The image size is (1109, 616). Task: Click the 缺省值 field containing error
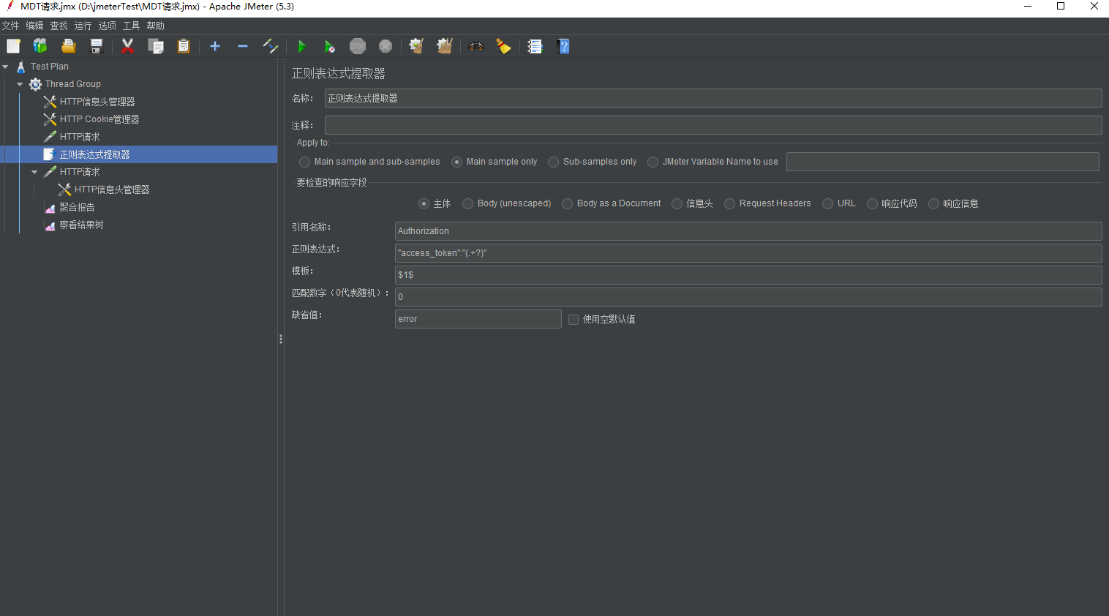pyautogui.click(x=478, y=319)
